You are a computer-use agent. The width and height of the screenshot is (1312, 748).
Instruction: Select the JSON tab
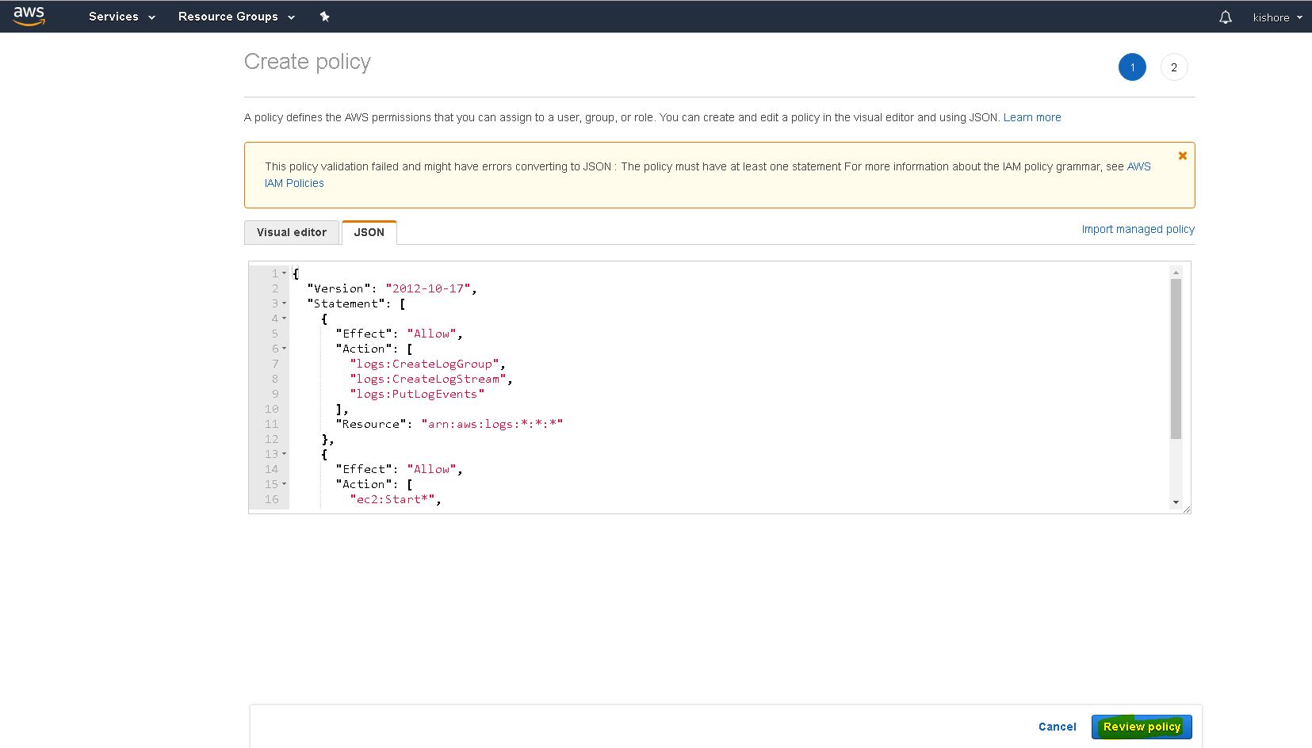369,232
